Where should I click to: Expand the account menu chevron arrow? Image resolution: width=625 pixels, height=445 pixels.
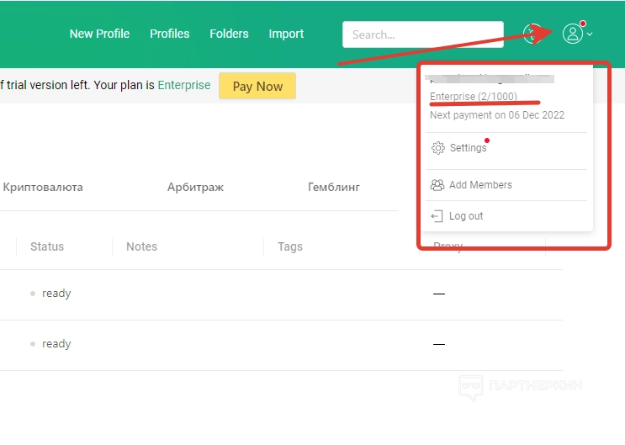pos(590,34)
